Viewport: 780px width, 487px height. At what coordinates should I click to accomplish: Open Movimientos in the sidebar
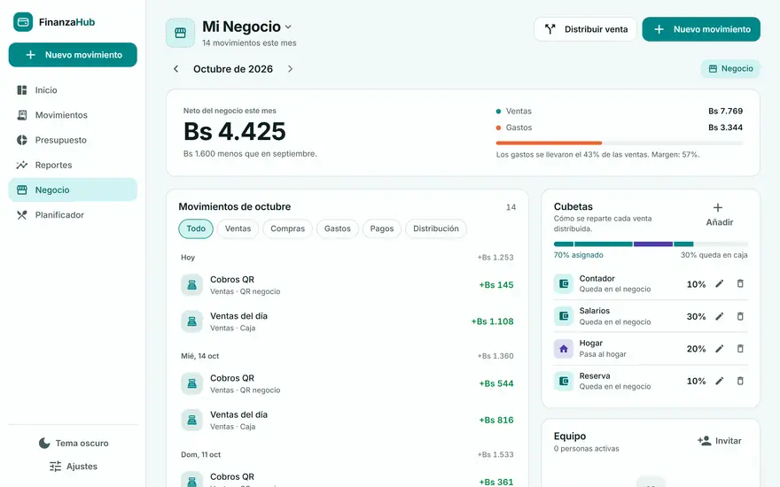73,115
